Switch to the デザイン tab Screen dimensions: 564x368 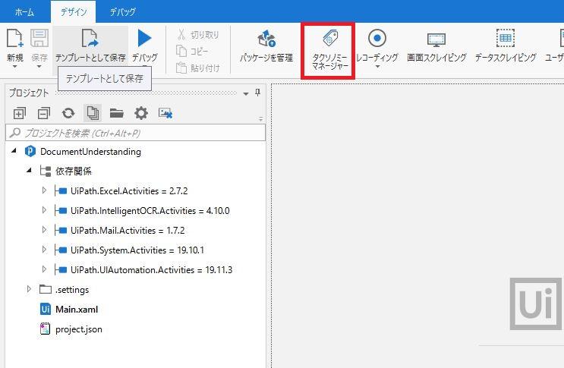pyautogui.click(x=74, y=12)
